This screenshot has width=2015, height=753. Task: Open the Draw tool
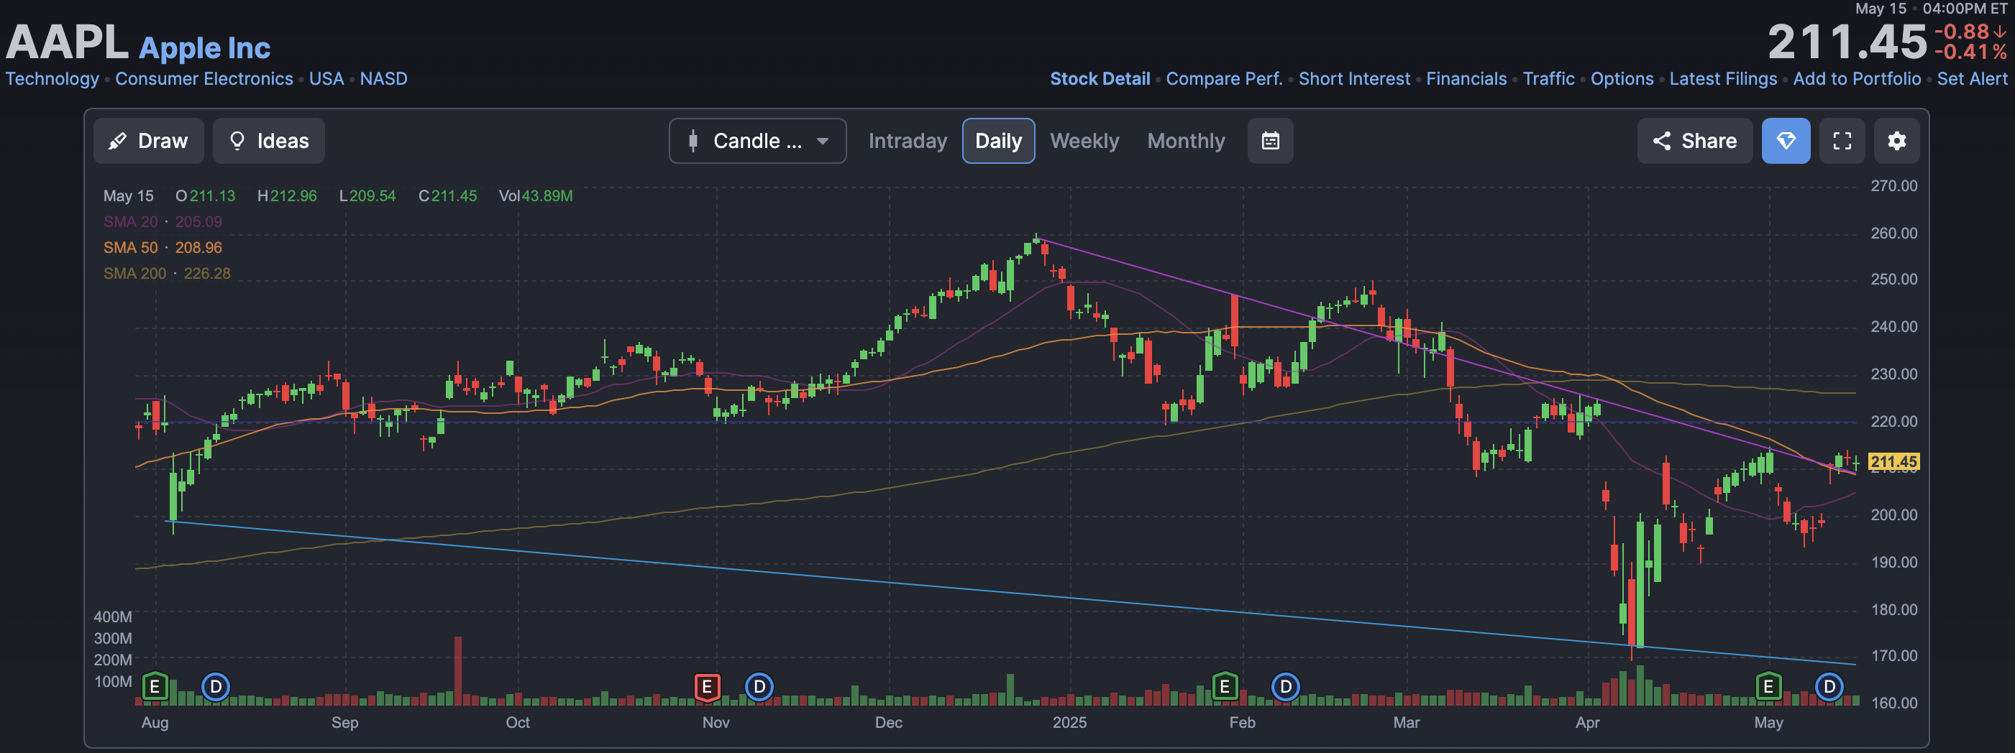(149, 141)
